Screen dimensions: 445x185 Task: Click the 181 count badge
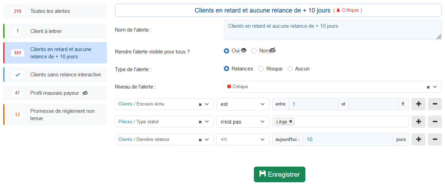17,53
